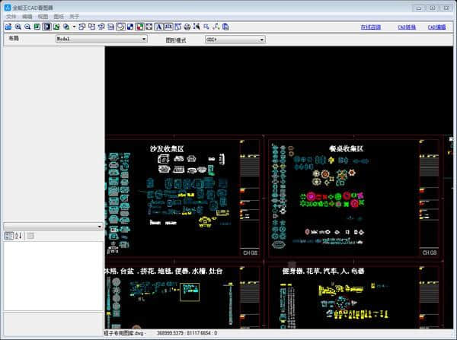Click the CAD编辑 link
457x340 pixels.
pyautogui.click(x=436, y=27)
